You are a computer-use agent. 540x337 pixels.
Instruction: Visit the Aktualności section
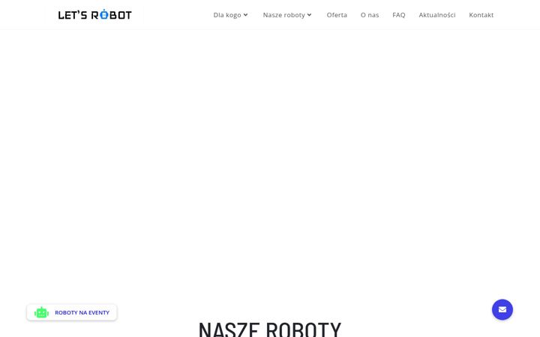pos(437,15)
